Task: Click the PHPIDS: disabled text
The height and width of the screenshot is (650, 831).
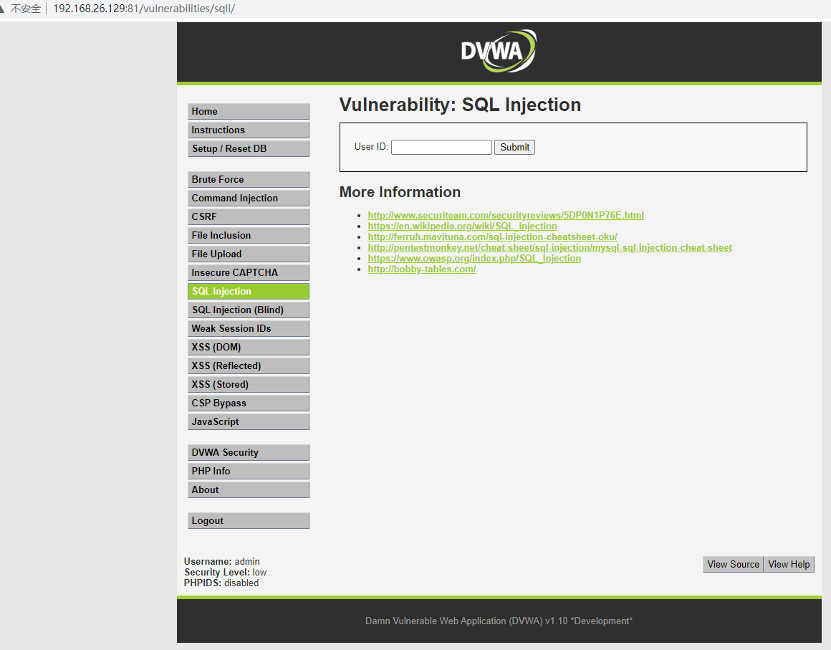Action: coord(221,583)
